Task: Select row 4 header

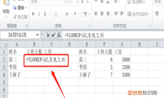Action: coord(4,75)
